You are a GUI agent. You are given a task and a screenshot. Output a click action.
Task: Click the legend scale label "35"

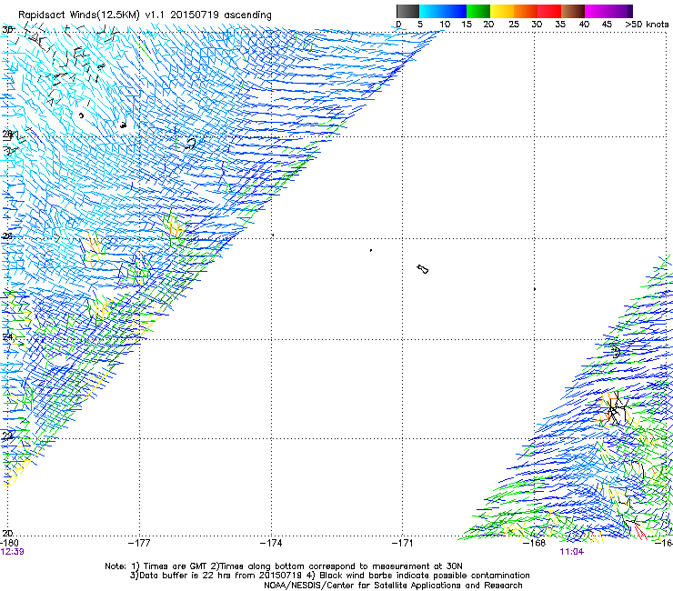pyautogui.click(x=560, y=25)
